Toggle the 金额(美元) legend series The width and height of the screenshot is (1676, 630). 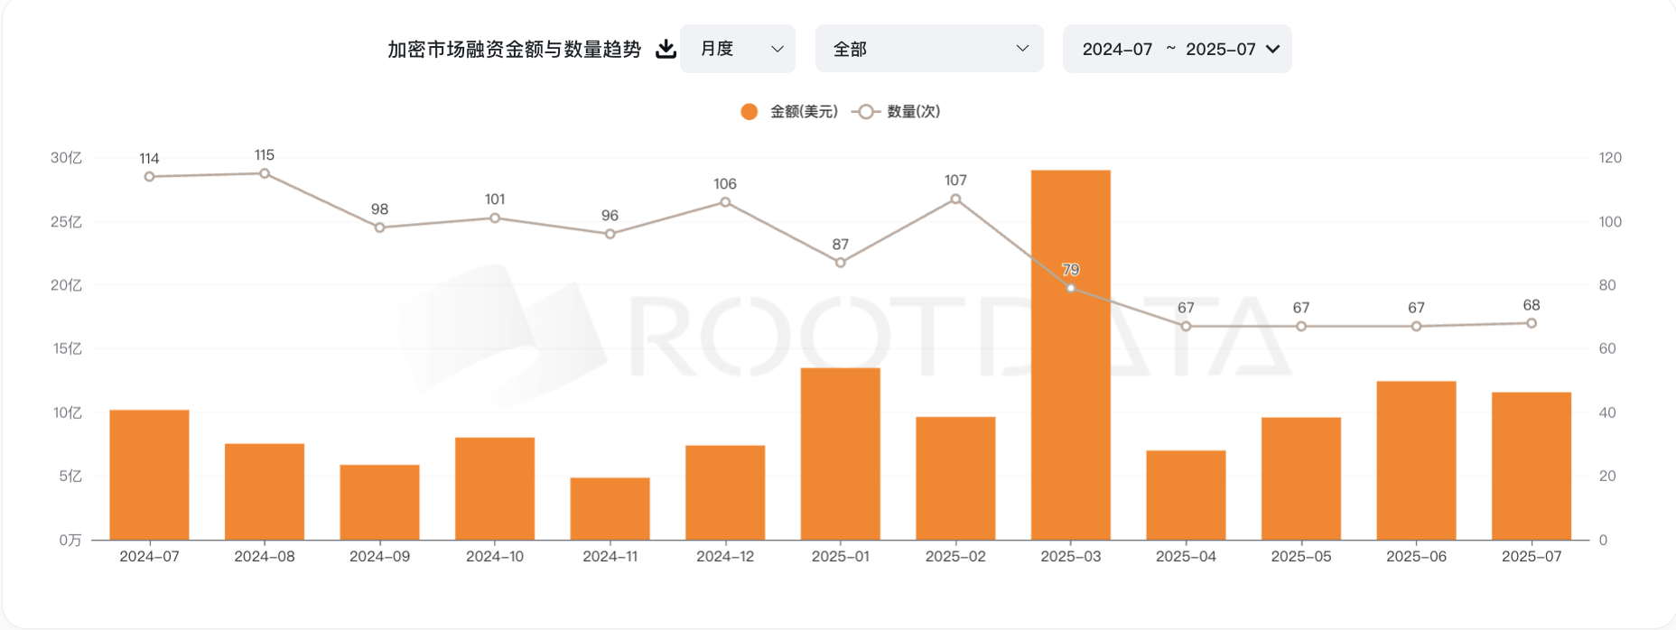click(803, 112)
